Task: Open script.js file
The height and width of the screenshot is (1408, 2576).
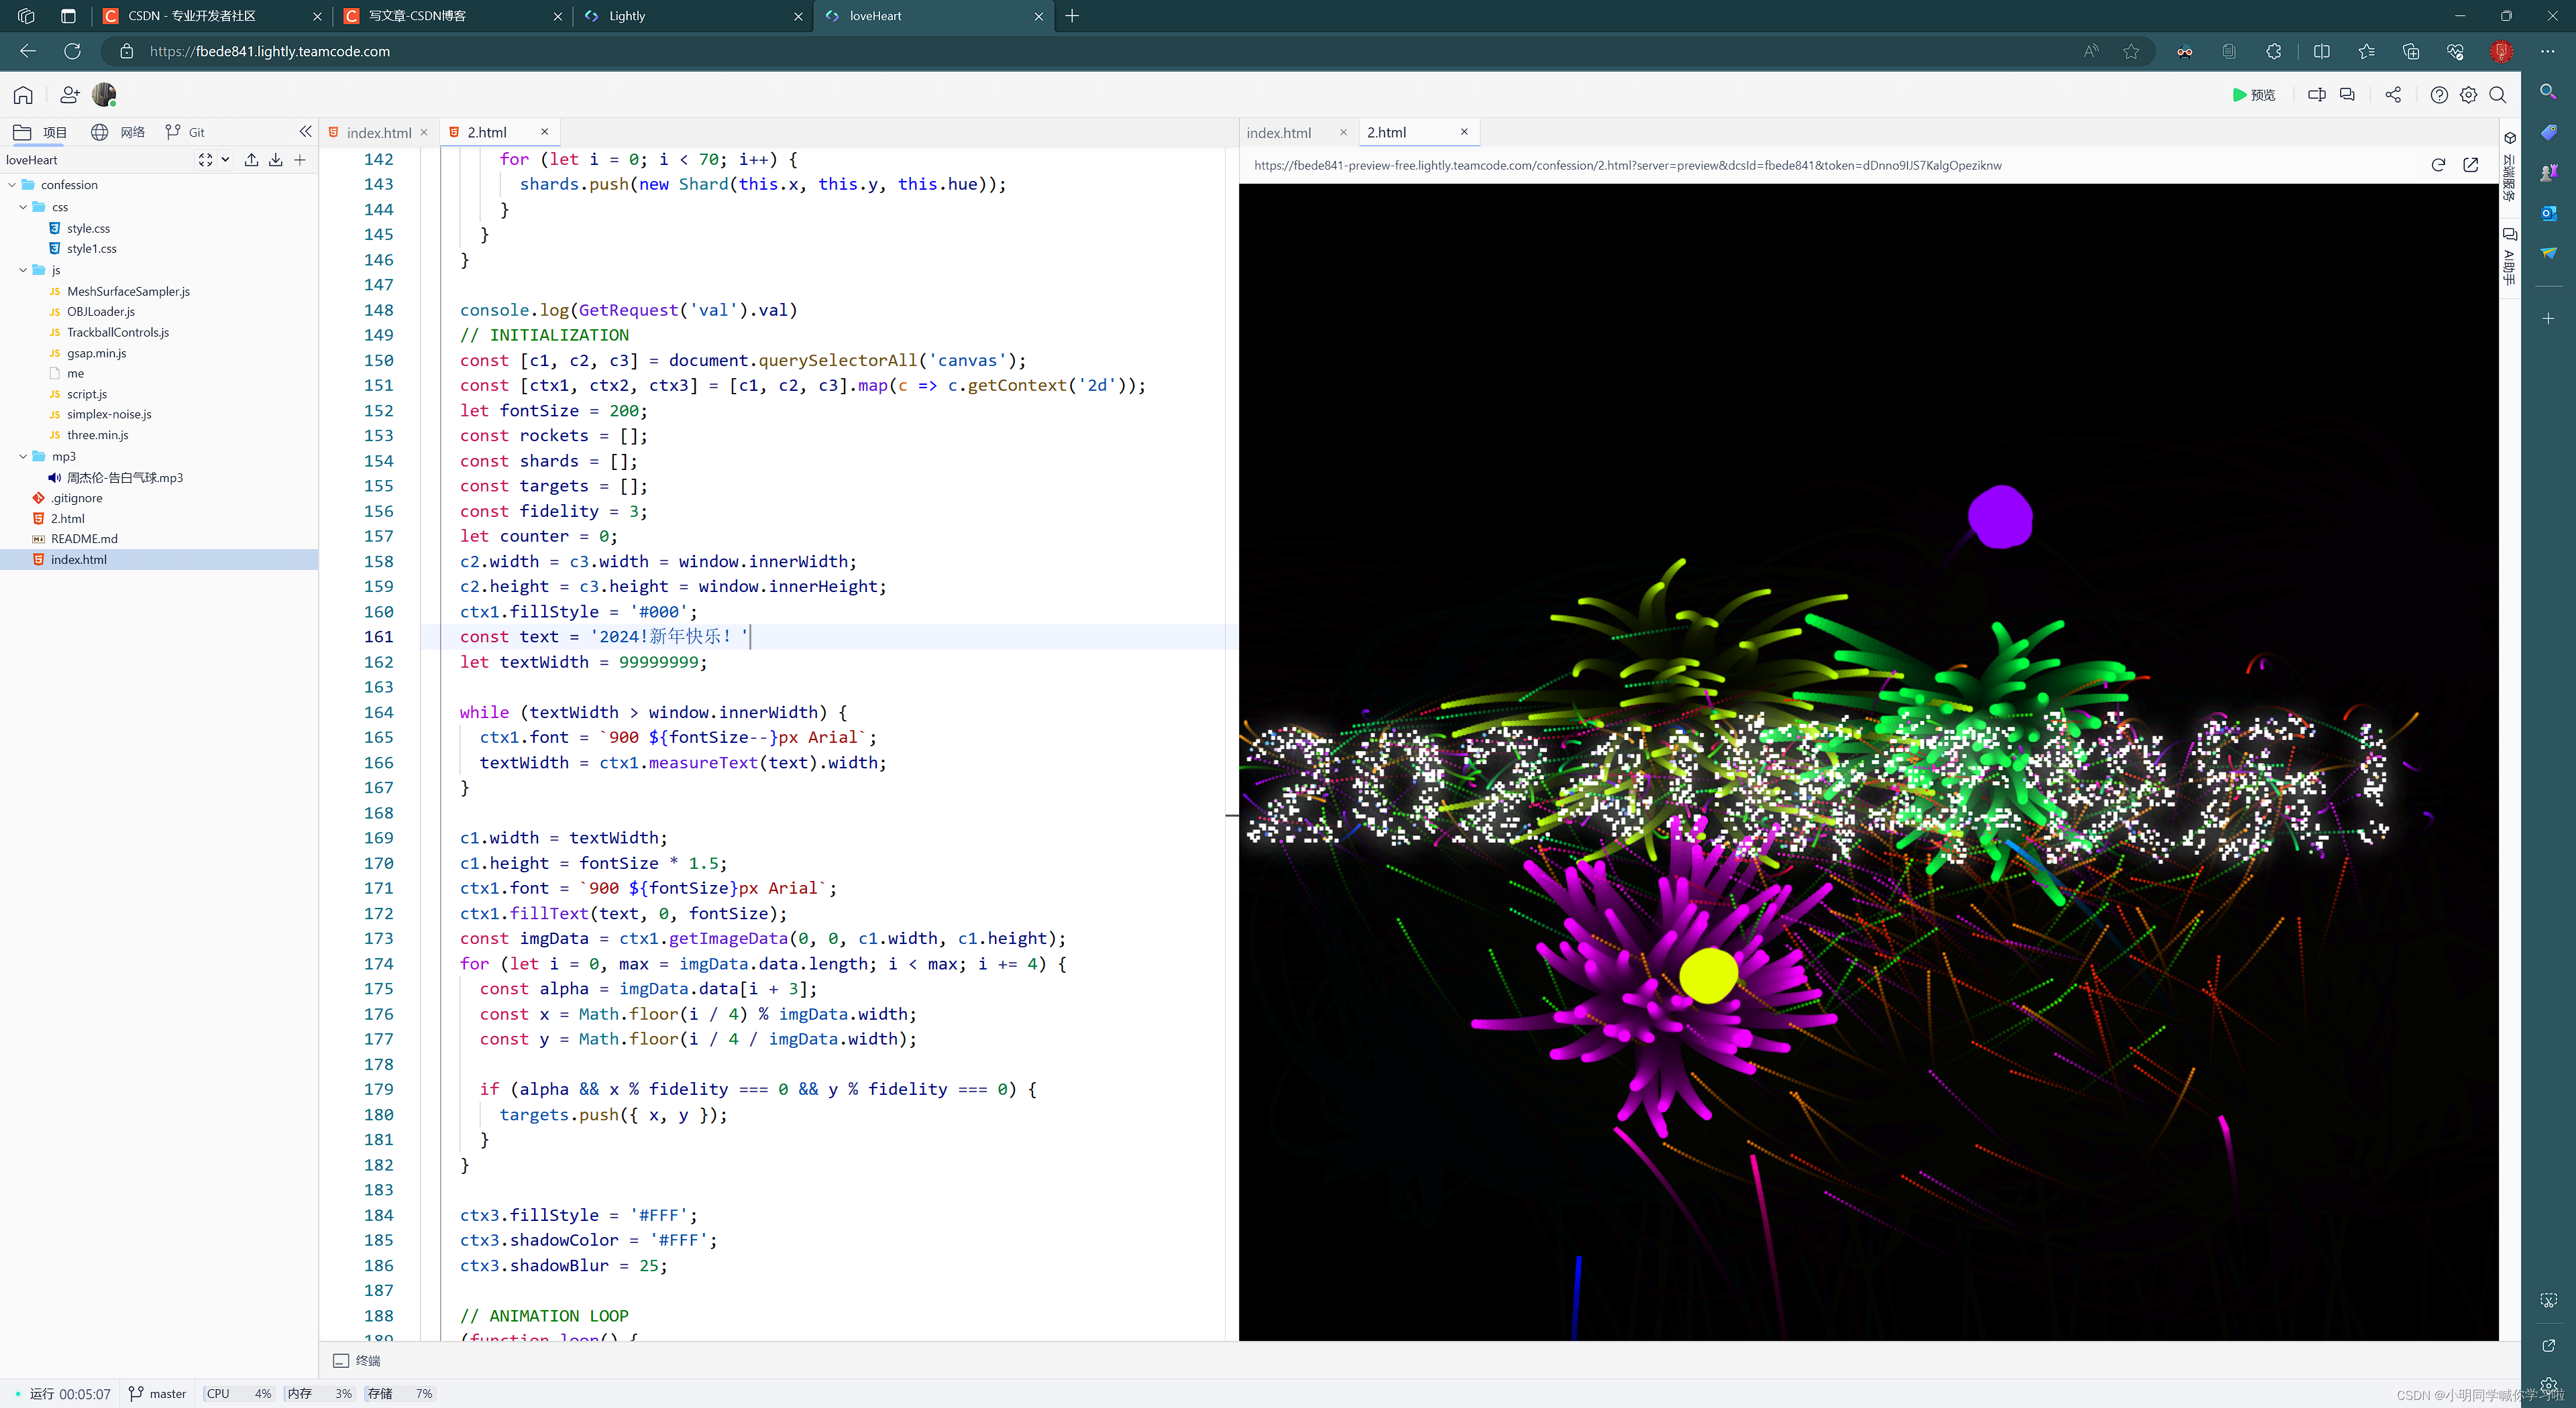Action: pos(86,395)
